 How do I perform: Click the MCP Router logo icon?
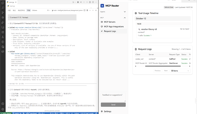point(102,6)
